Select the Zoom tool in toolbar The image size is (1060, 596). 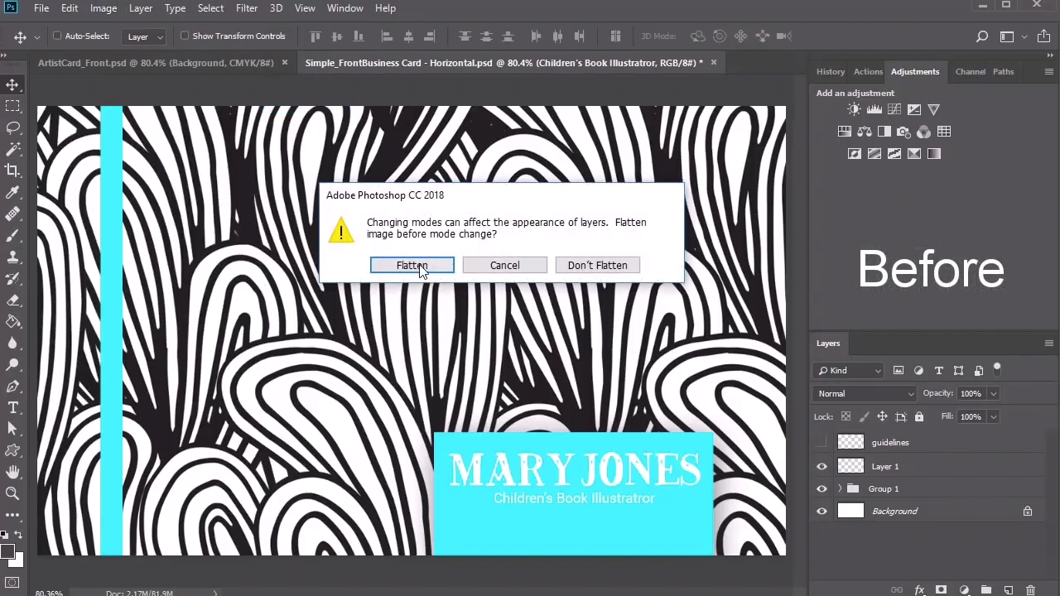[12, 493]
